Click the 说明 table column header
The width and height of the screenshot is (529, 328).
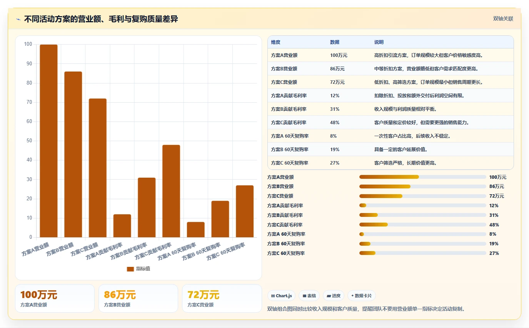379,42
